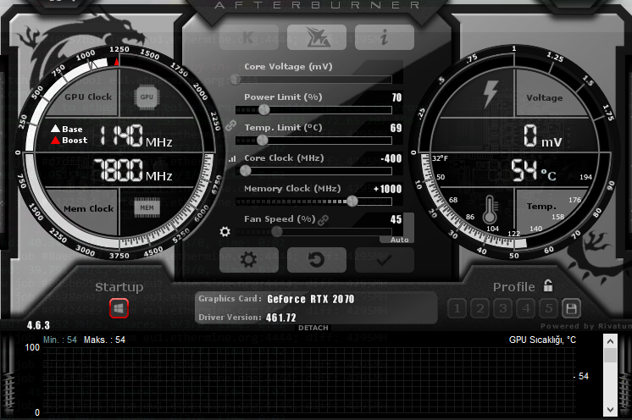The width and height of the screenshot is (632, 420).
Task: Click Memory Clock slider handle
Action: 352,201
